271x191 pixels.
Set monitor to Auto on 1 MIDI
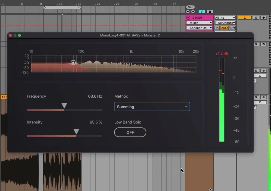click(x=225, y=28)
